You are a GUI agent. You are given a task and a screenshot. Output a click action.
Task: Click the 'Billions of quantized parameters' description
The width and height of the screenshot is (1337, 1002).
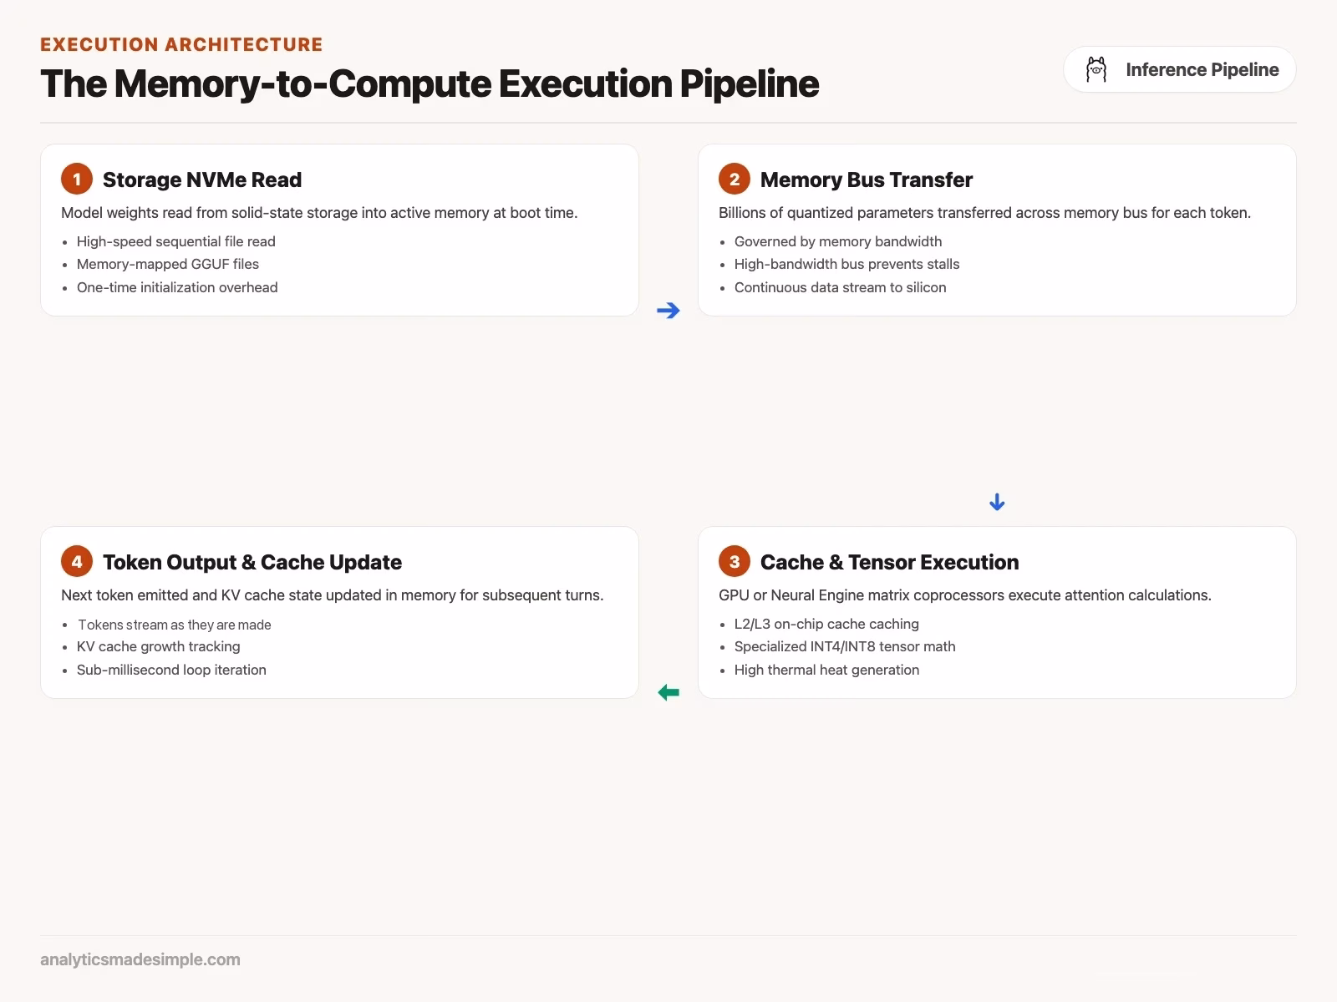pos(984,213)
